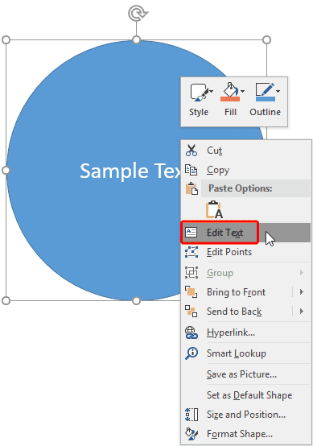Click the top-left corner sizing handle
This screenshot has width=313, height=446.
(6, 39)
